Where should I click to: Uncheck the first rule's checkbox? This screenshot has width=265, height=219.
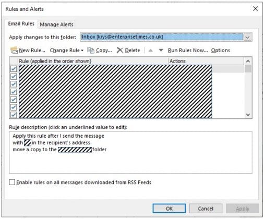point(14,69)
